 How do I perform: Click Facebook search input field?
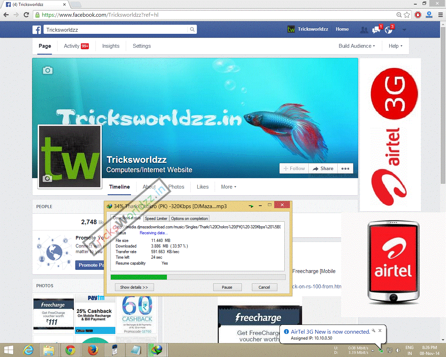click(116, 30)
